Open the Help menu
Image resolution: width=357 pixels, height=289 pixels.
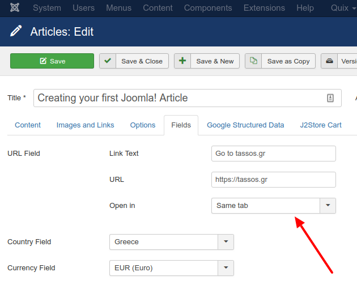click(305, 8)
